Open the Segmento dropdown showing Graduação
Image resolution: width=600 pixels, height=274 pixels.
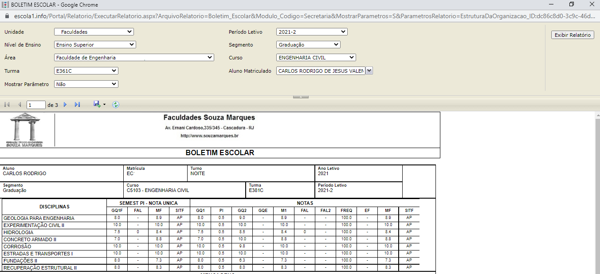coord(308,45)
